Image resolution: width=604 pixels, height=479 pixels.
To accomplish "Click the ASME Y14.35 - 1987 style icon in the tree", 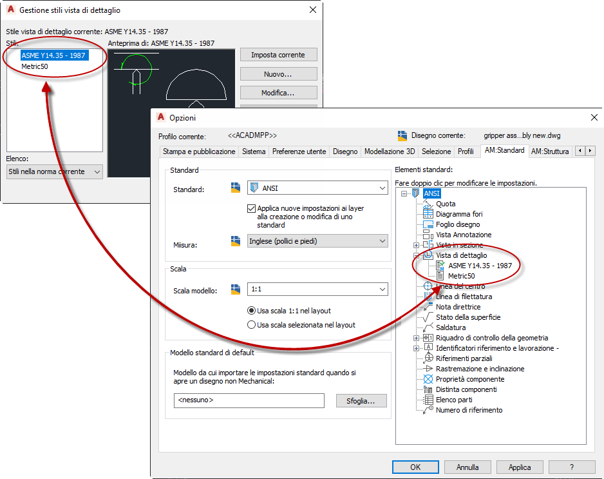I will click(x=440, y=266).
